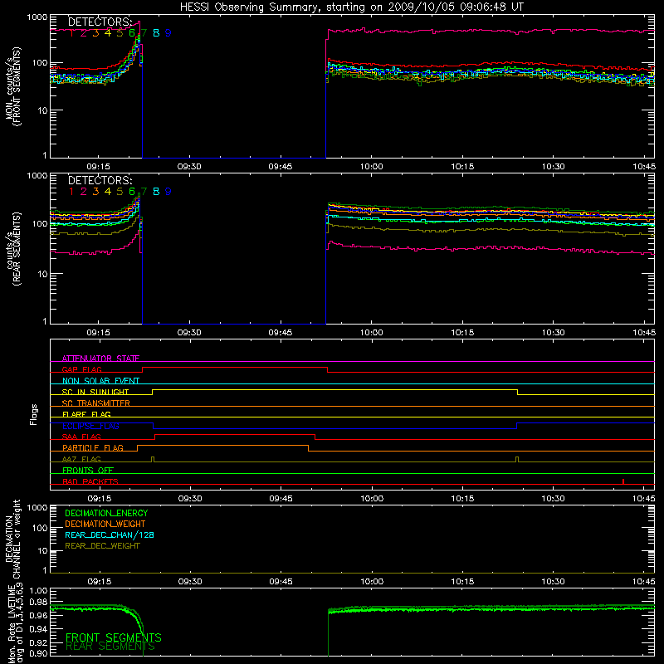Click the FRONTS_OFF flag label
The height and width of the screenshot is (664, 664).
(88, 470)
